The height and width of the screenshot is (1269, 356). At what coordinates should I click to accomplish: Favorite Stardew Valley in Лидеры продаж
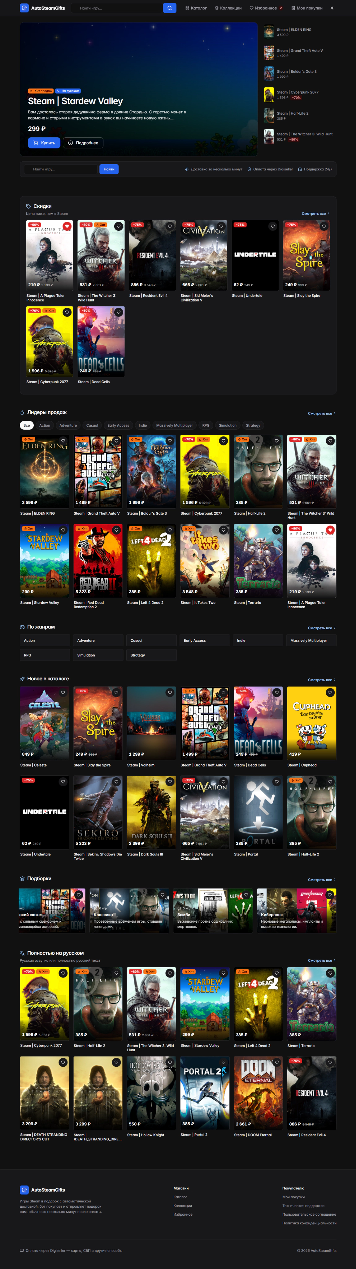tap(63, 530)
